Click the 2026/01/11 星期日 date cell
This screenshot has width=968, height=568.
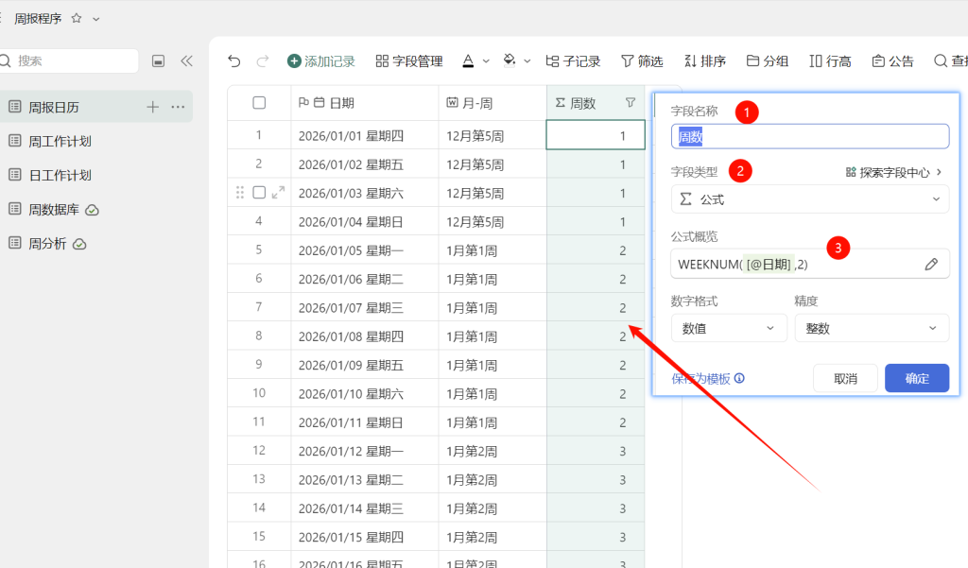(x=365, y=422)
